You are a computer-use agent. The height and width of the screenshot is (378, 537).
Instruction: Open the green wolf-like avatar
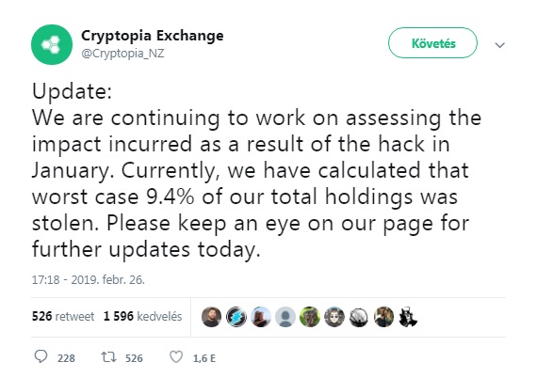[x=310, y=317]
